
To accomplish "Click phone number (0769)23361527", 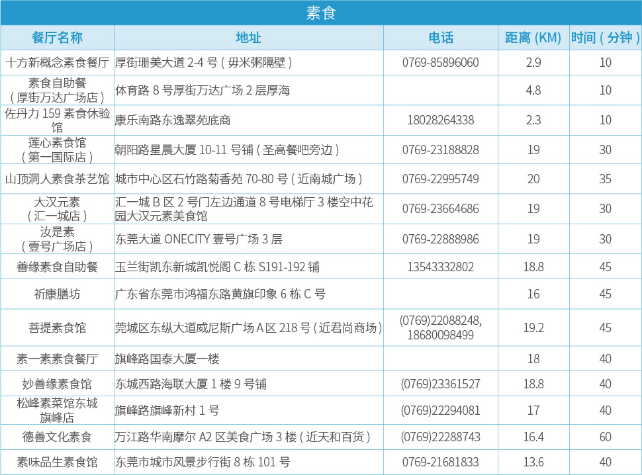I will click(x=441, y=384).
